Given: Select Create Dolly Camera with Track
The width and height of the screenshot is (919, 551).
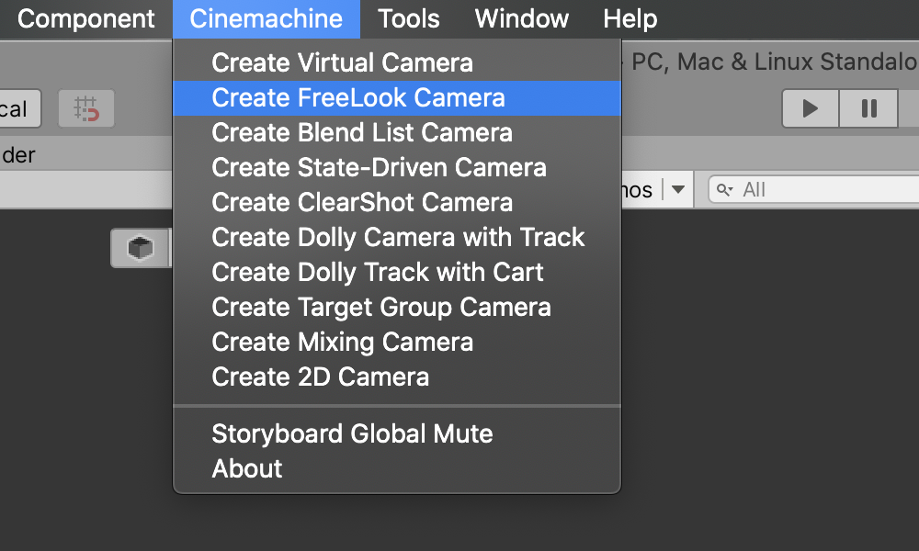Looking at the screenshot, I should tap(398, 238).
